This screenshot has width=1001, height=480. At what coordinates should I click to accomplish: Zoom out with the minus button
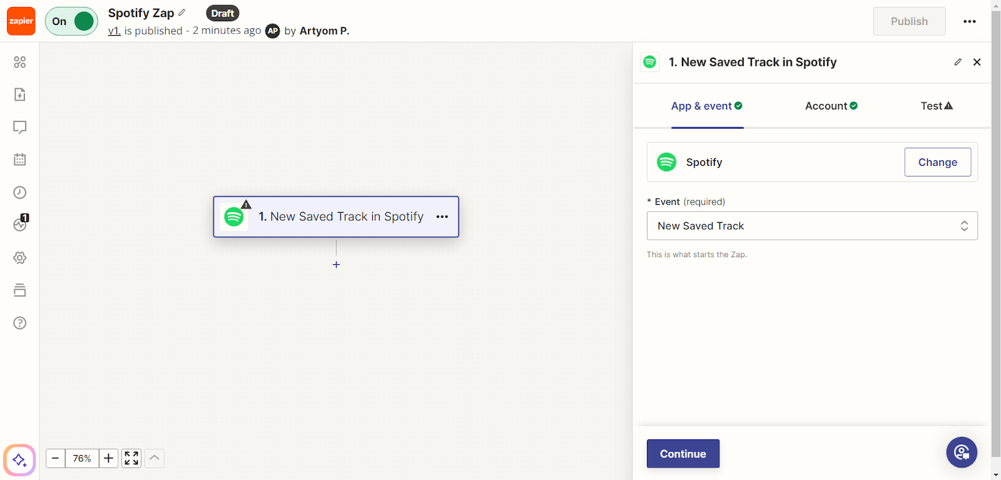coord(55,458)
